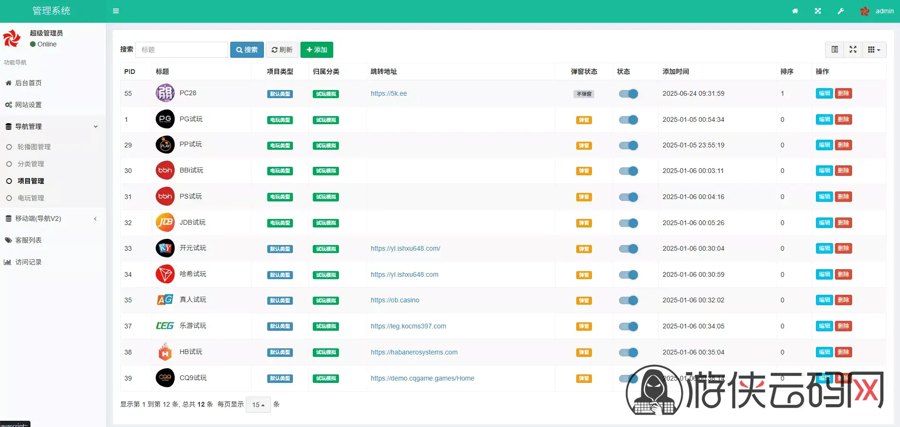The width and height of the screenshot is (900, 427).
Task: Open 分类管理 in the sidebar
Action: [x=31, y=164]
